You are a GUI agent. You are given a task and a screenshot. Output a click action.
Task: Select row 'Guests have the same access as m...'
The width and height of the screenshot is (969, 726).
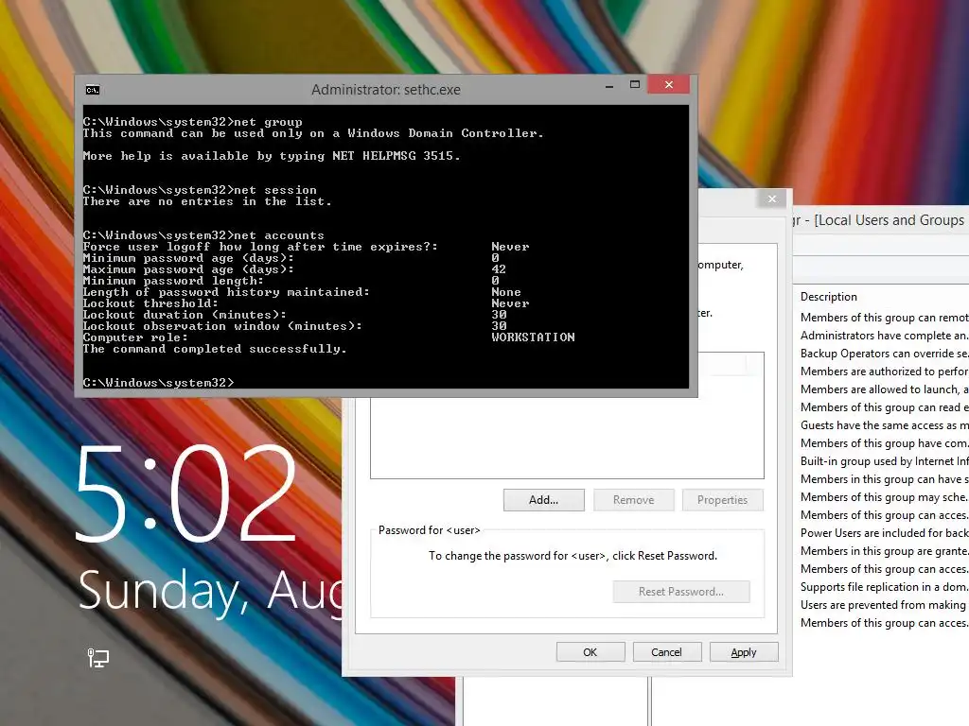click(x=884, y=424)
